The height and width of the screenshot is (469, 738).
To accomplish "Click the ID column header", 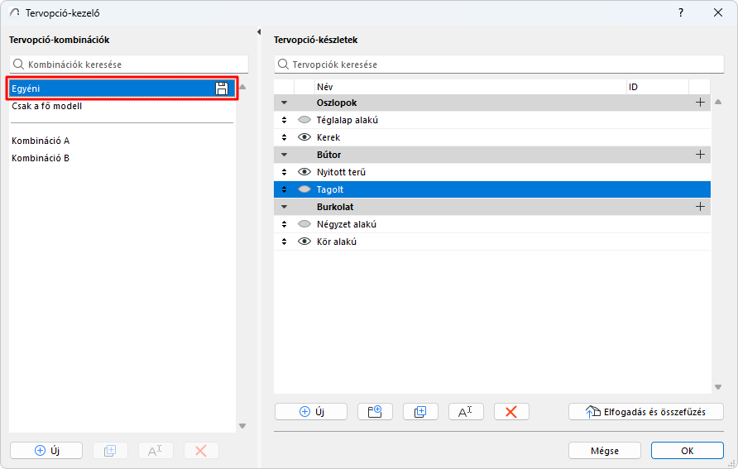I will point(658,87).
